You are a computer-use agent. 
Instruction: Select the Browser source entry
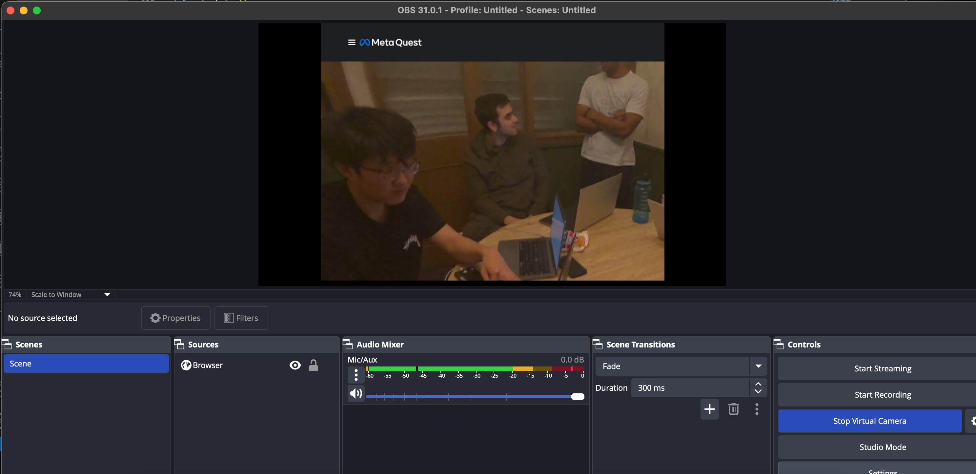[x=208, y=365]
